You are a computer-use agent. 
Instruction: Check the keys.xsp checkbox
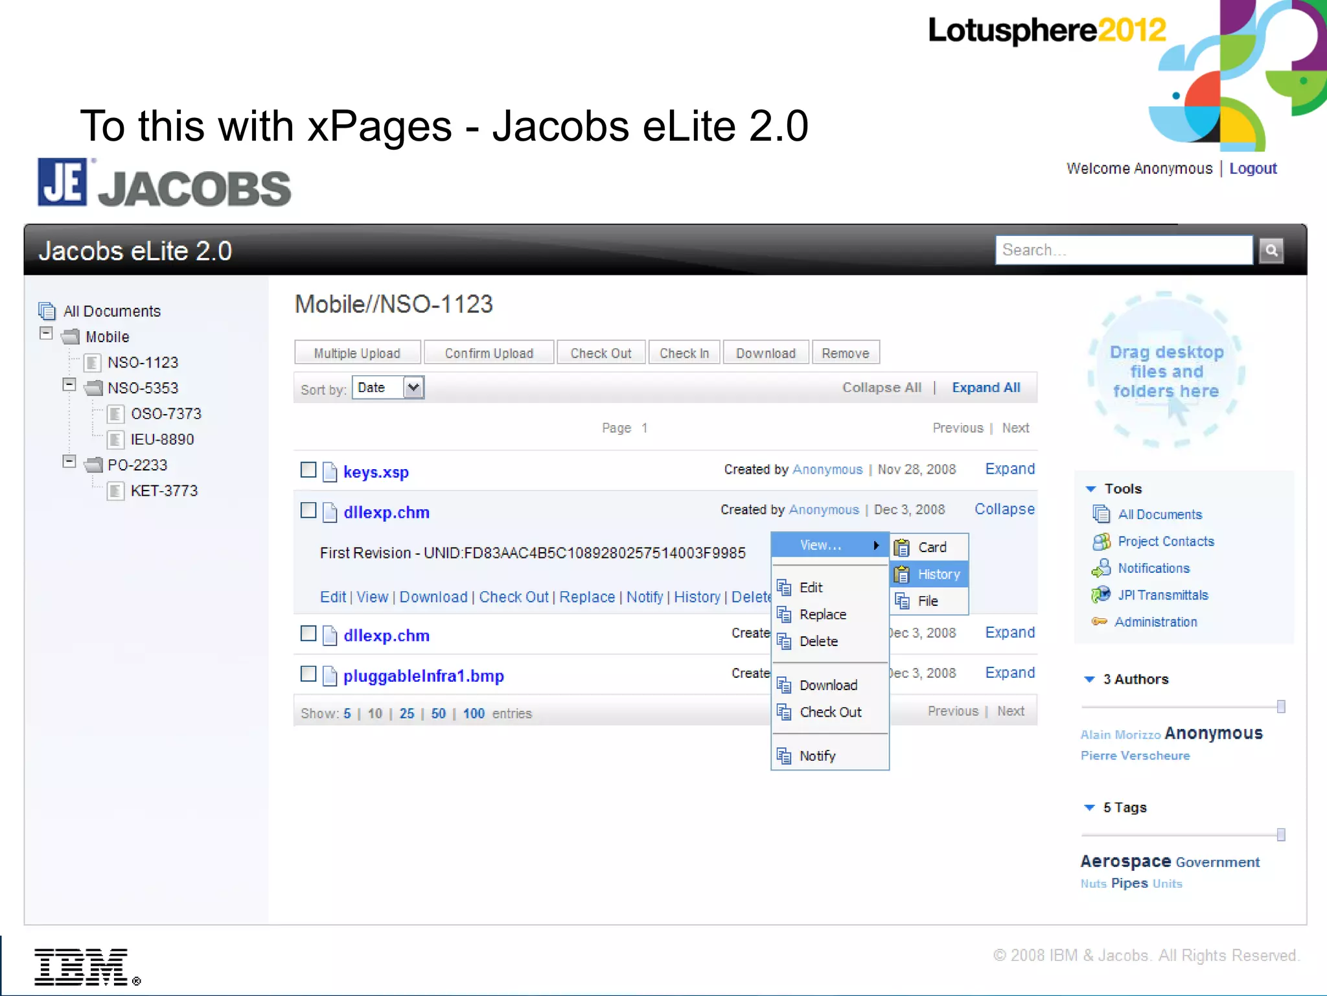(x=308, y=469)
